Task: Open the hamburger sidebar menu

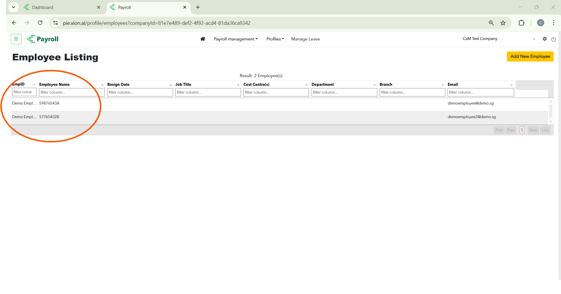Action: (16, 39)
